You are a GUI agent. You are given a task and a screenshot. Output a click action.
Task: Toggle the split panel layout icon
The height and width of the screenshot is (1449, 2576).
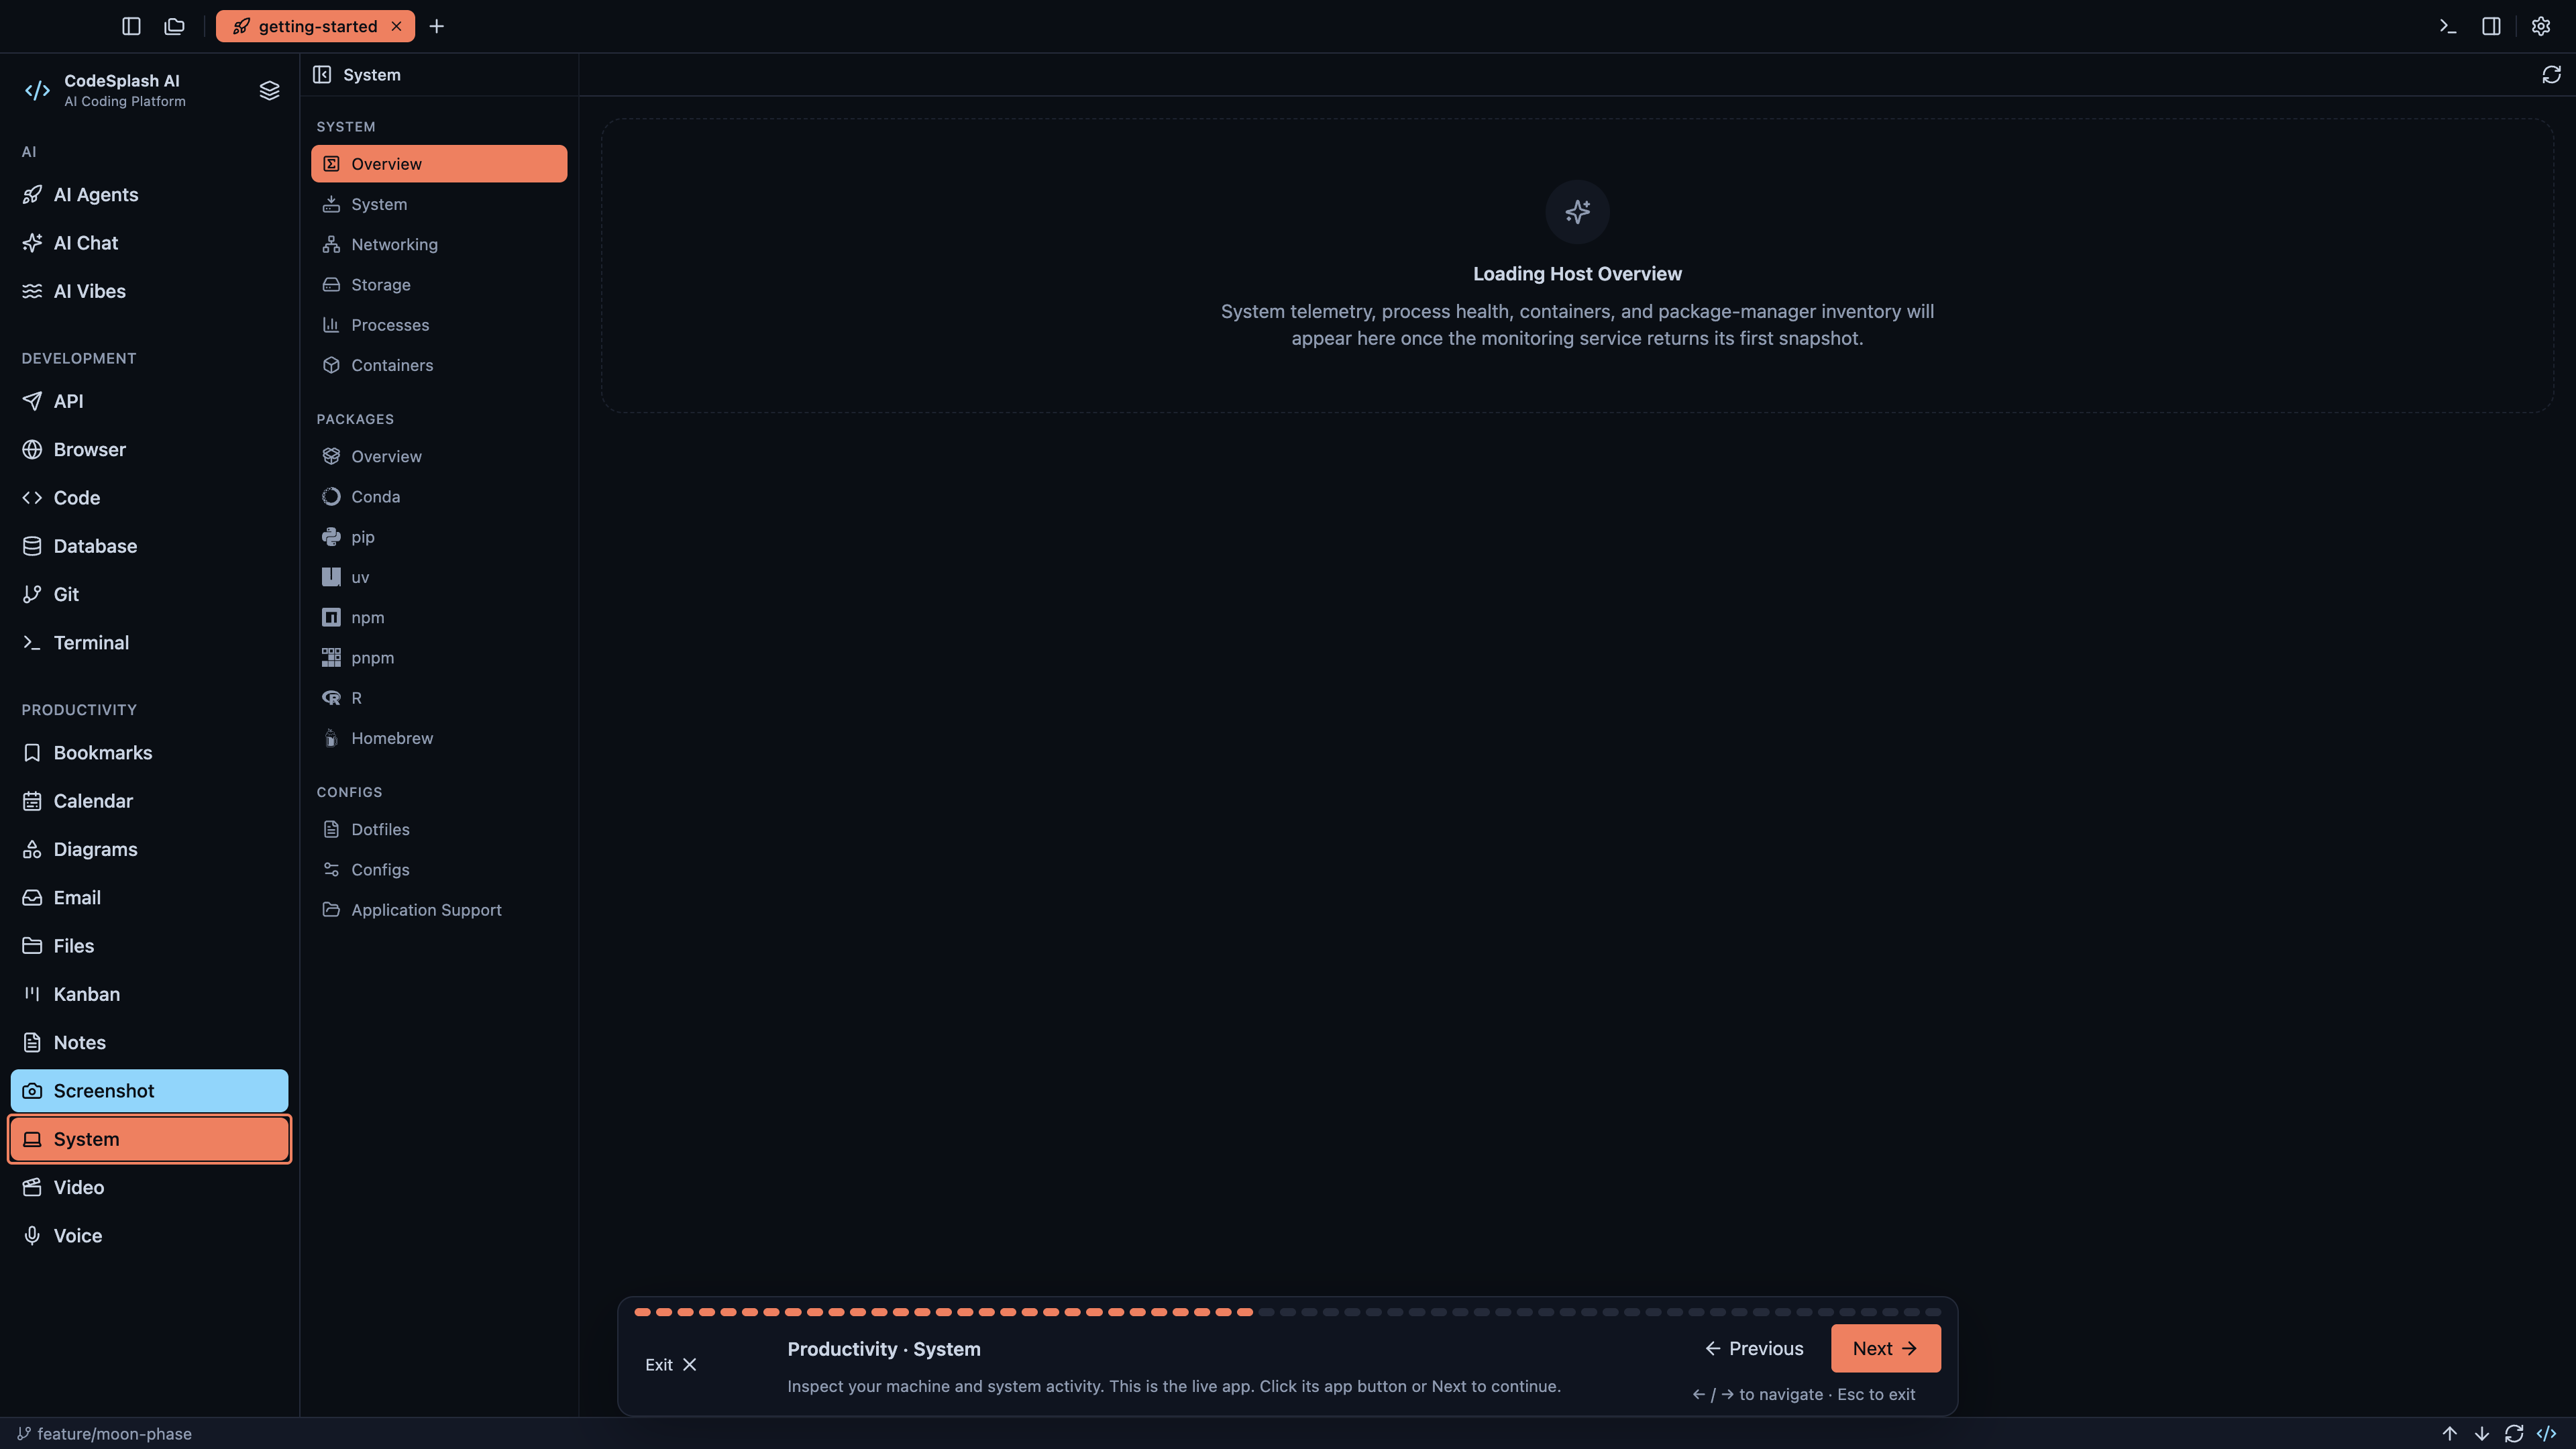click(x=2491, y=26)
